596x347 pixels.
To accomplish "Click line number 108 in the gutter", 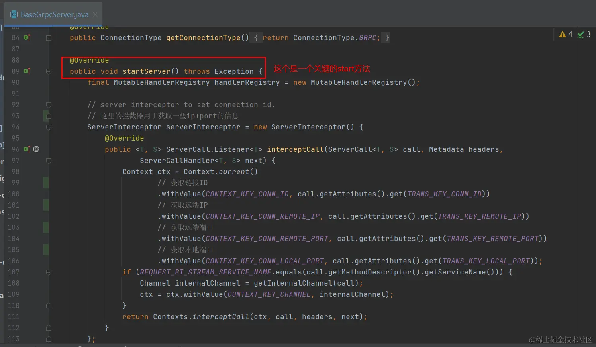I will point(14,283).
